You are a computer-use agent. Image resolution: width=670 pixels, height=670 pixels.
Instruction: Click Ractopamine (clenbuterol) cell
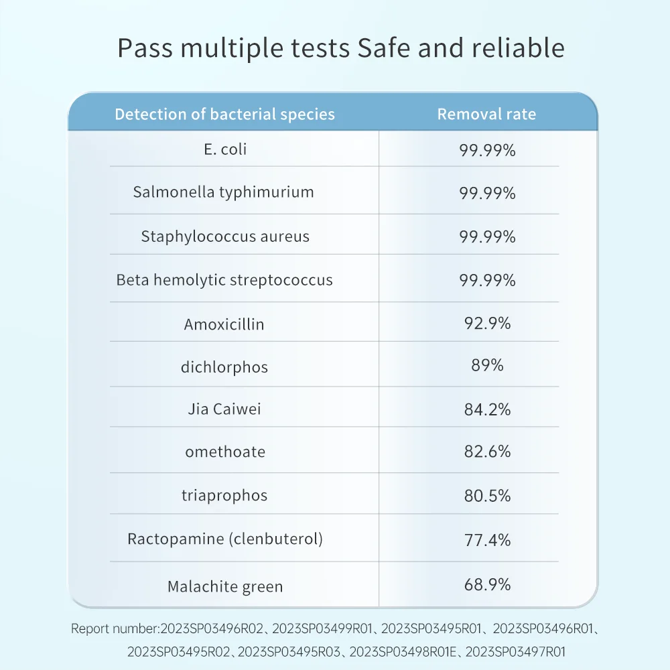click(225, 539)
